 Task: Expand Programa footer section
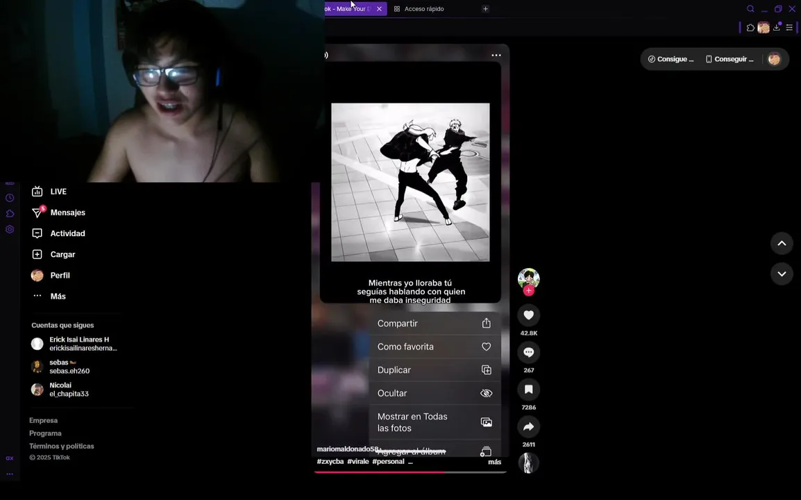point(45,433)
